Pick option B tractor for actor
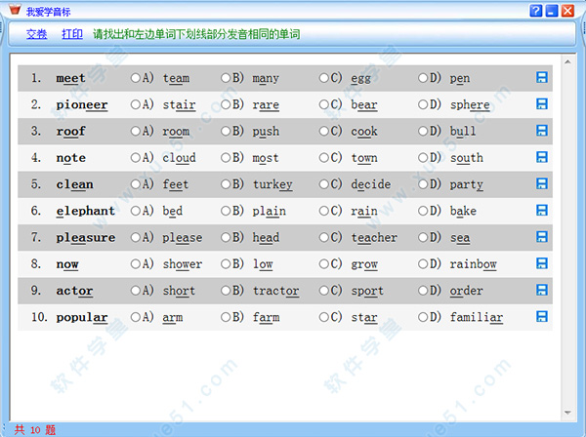Viewport: 586px width, 437px height. click(226, 291)
